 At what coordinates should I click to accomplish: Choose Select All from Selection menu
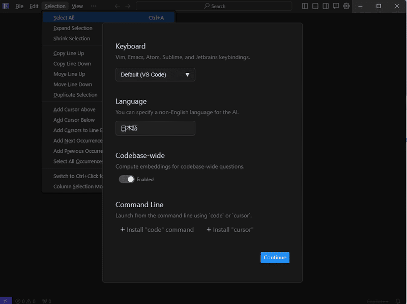[x=64, y=18]
